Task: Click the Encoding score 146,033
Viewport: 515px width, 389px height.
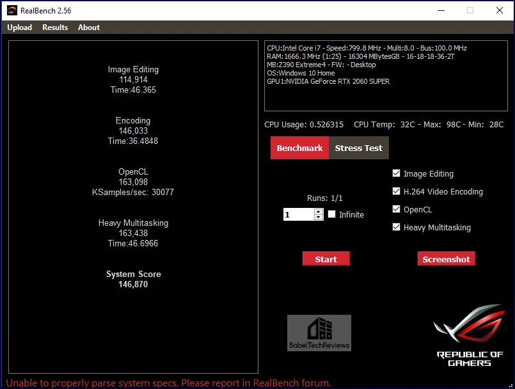Action: coord(133,131)
